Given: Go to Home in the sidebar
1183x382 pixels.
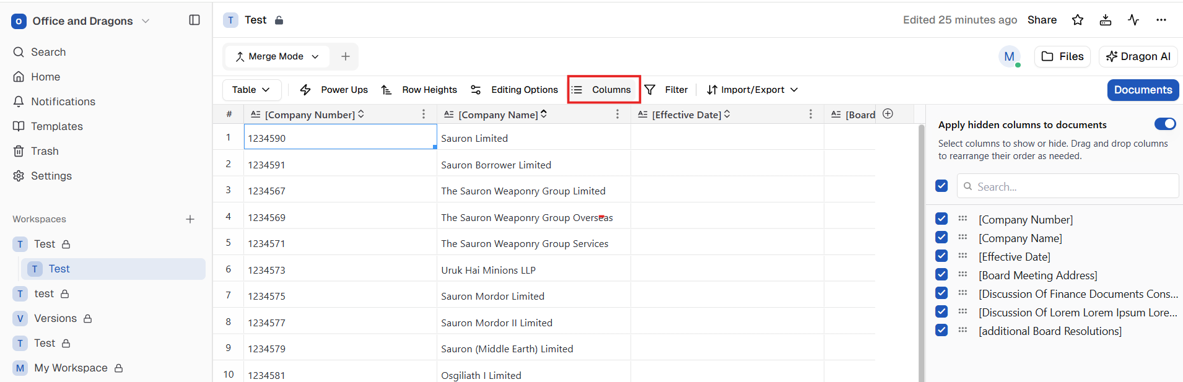Looking at the screenshot, I should pyautogui.click(x=37, y=77).
